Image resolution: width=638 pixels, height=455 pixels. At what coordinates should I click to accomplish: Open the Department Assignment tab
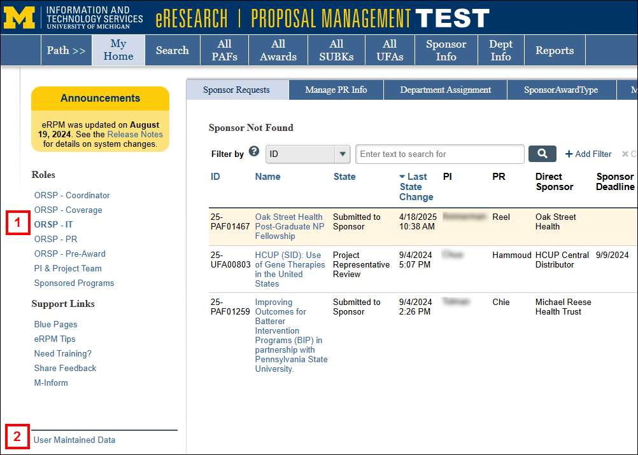445,90
